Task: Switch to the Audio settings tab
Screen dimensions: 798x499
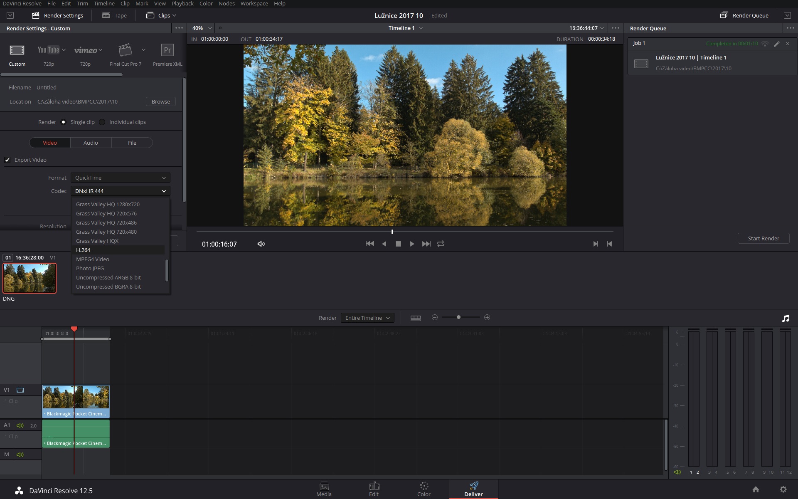Action: (91, 143)
